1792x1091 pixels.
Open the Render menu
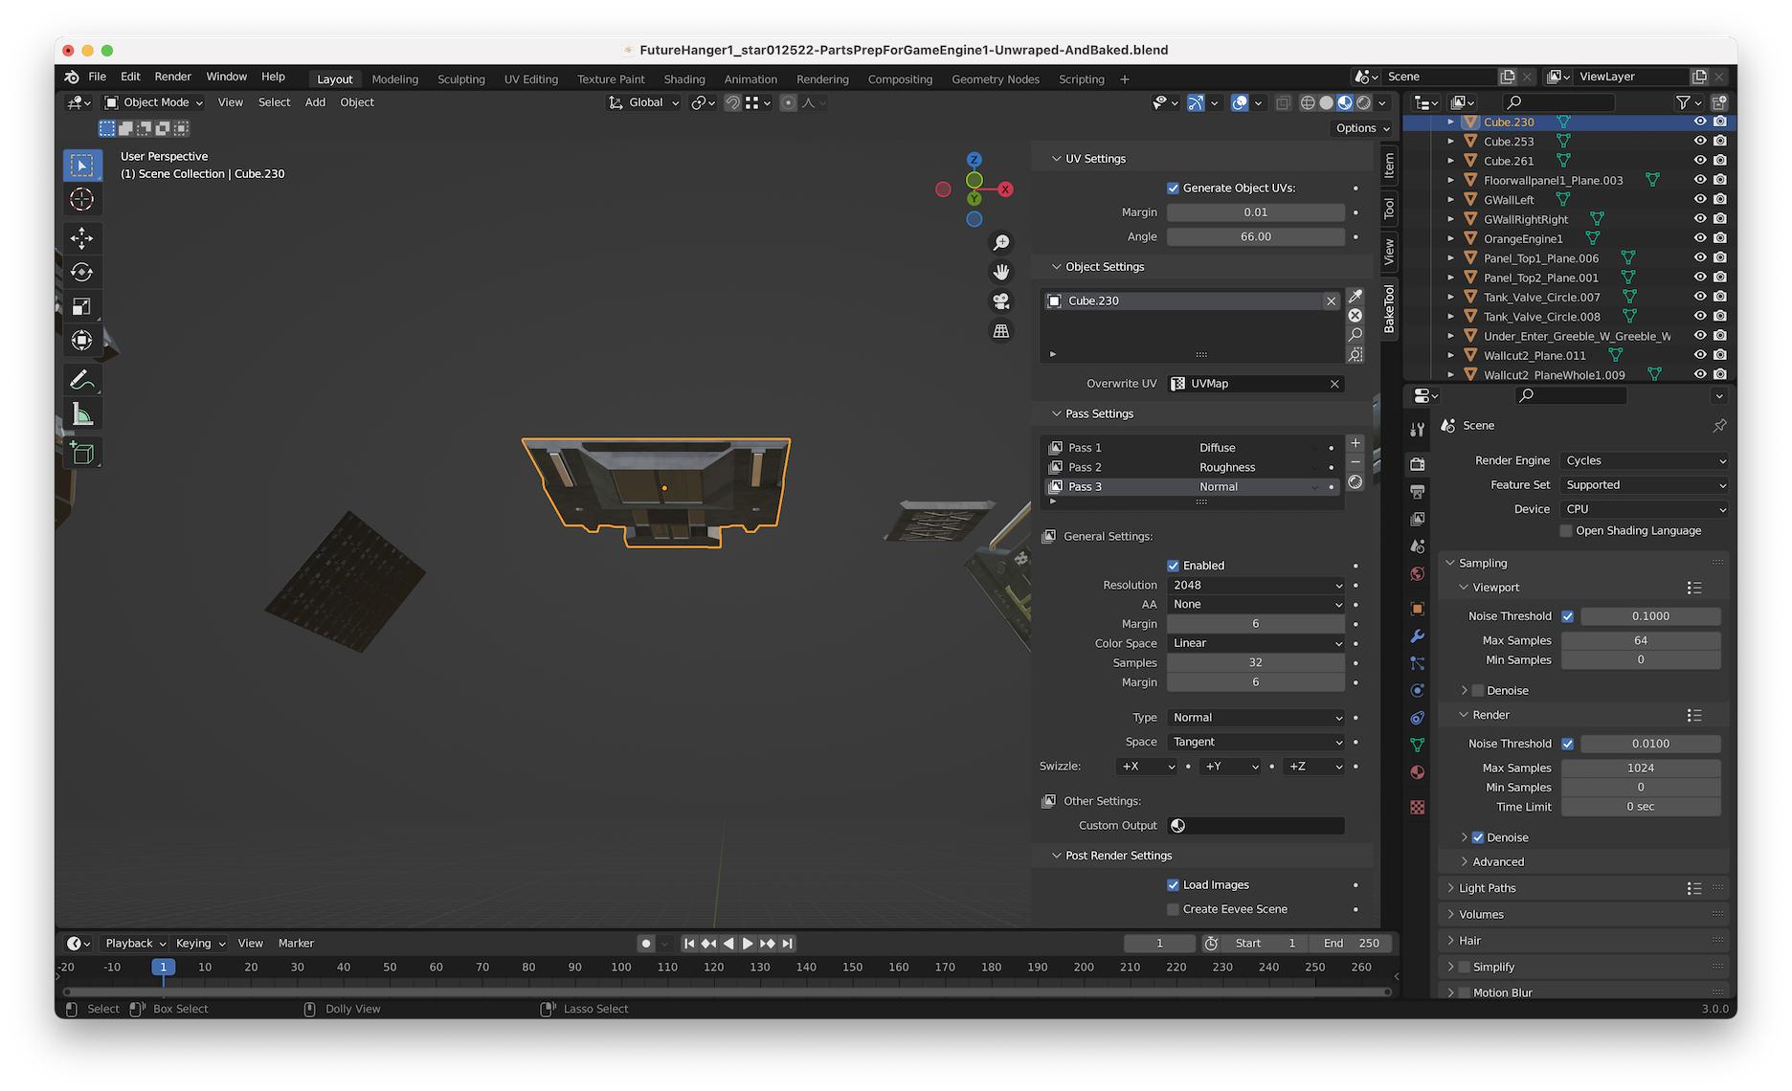coord(173,78)
